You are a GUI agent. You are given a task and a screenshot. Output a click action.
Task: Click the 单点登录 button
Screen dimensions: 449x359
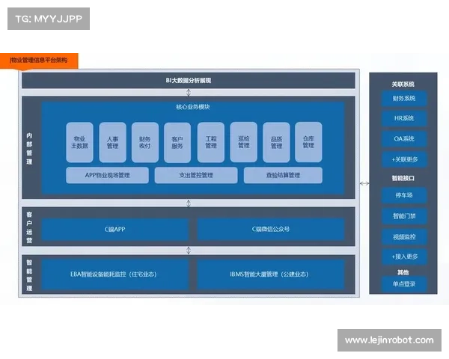point(404,283)
